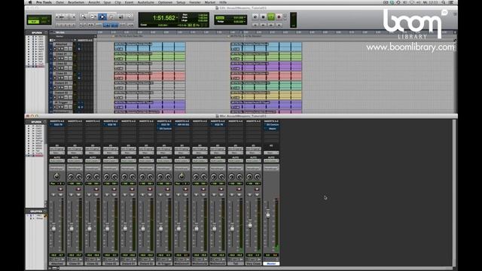Select the Pencil tool

point(130,17)
